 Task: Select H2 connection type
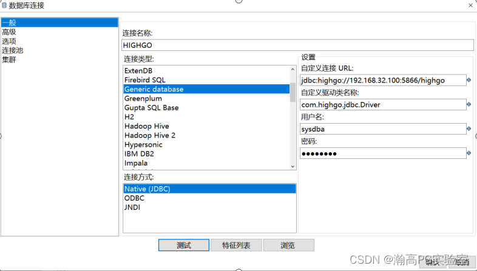[x=206, y=116]
